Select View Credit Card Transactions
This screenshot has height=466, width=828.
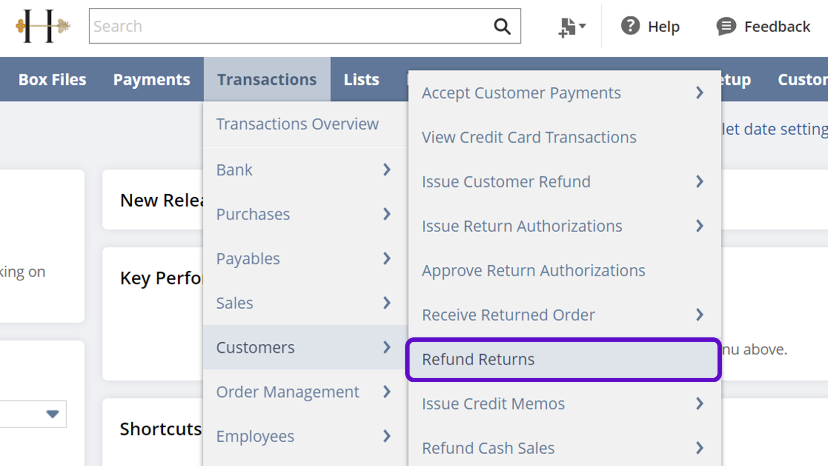[529, 137]
